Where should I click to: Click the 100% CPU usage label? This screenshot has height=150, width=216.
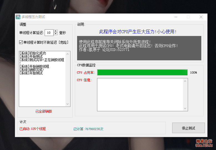click(194, 73)
